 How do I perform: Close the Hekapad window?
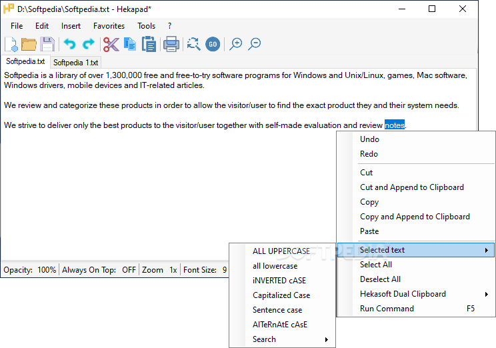tap(462, 9)
